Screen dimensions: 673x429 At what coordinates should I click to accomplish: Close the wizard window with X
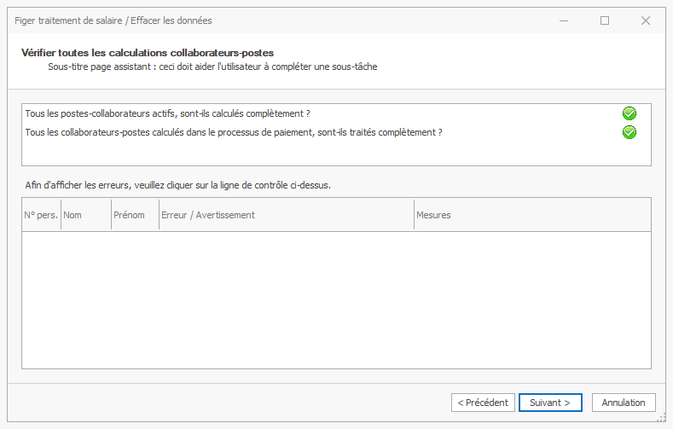646,20
